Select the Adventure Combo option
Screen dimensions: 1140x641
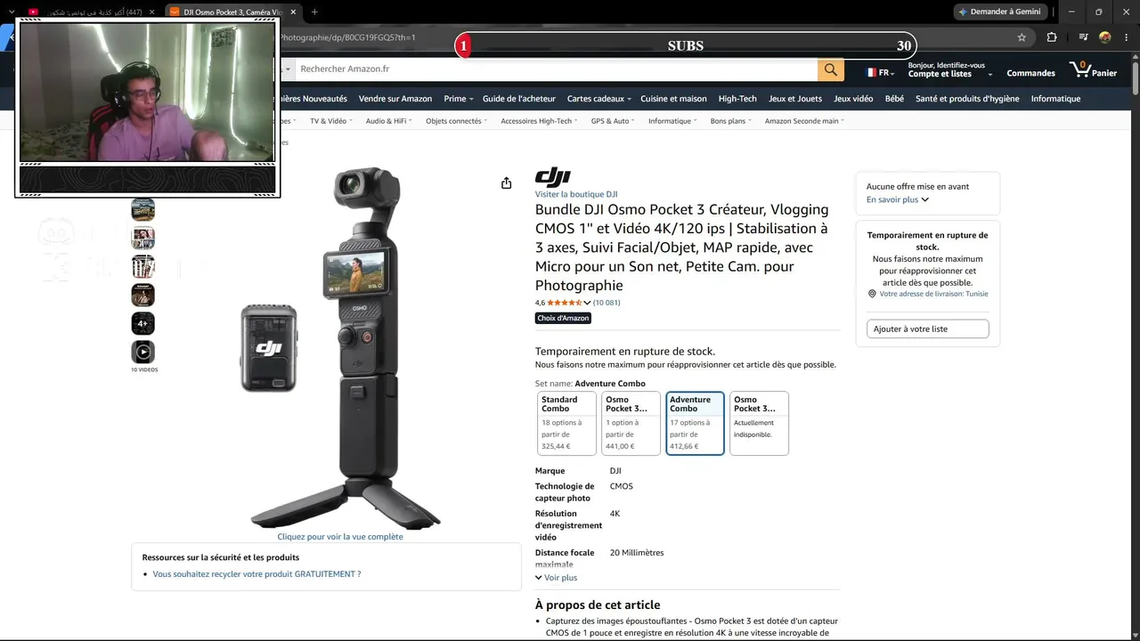[x=695, y=423]
